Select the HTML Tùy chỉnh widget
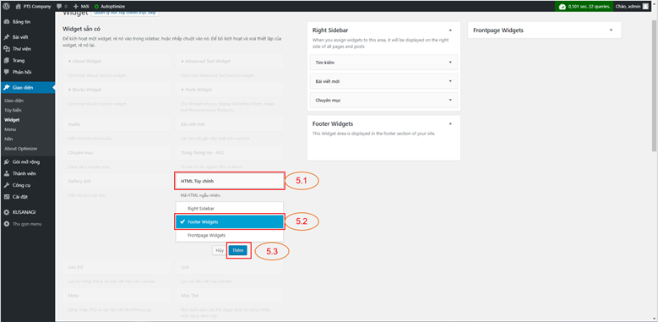658x322 pixels. (230, 181)
